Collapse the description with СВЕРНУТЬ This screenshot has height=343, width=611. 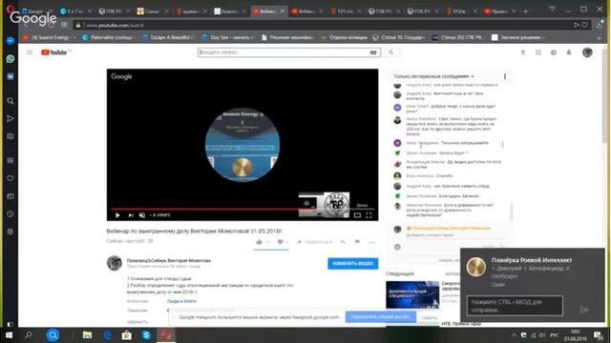(137, 322)
